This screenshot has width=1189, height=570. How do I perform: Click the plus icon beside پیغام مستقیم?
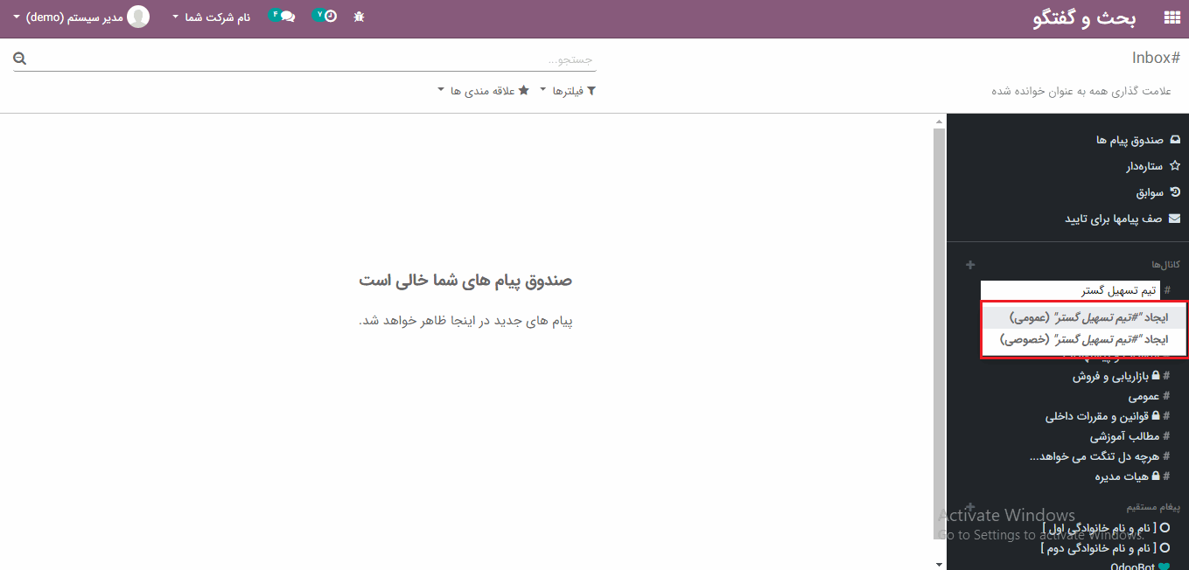[970, 507]
